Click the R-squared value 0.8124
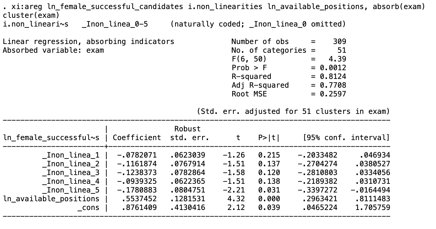 click(333, 76)
